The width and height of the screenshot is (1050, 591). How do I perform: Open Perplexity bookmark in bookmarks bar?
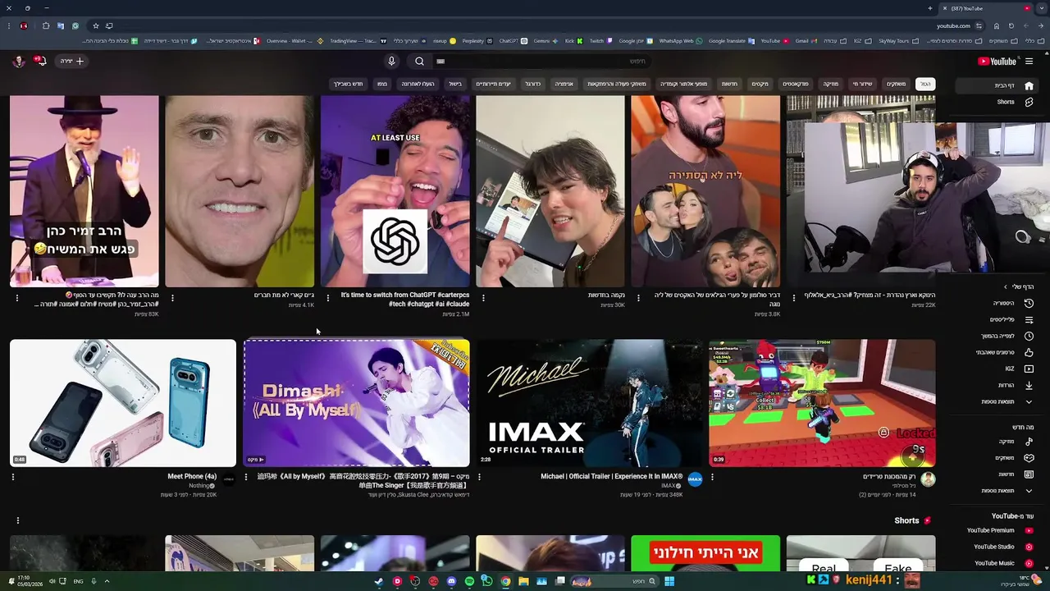476,40
